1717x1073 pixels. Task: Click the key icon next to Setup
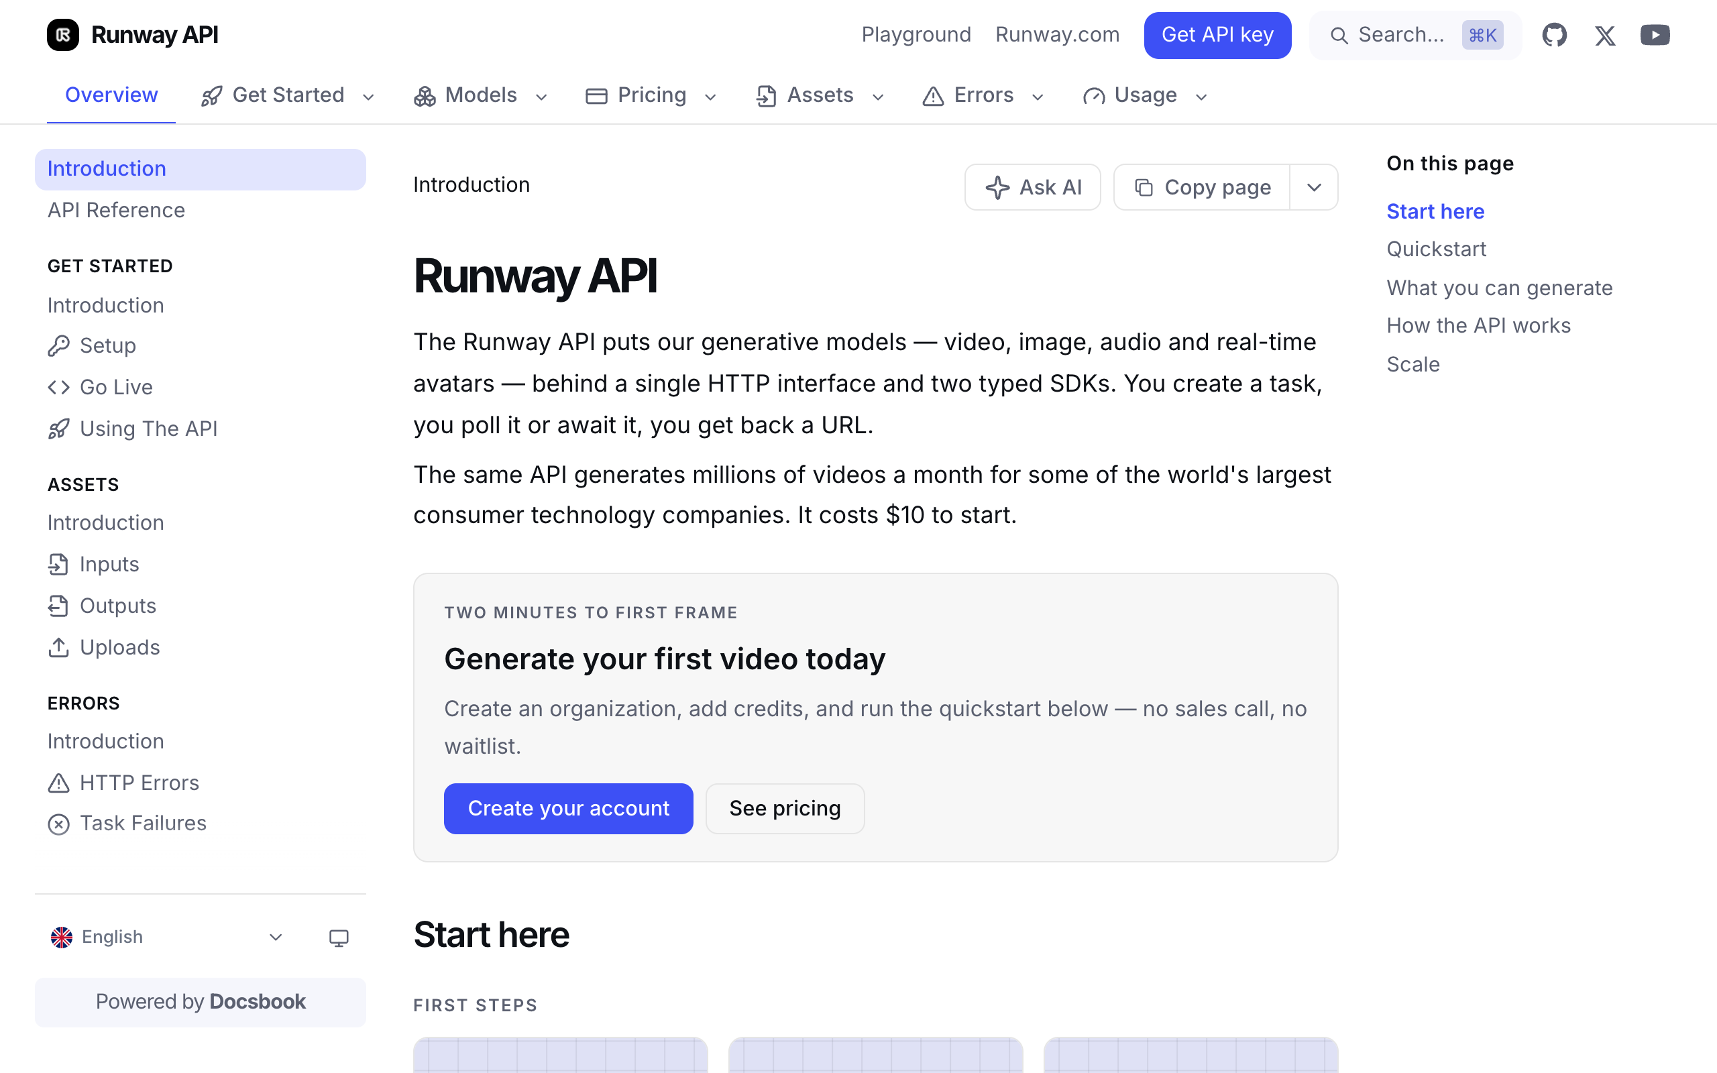[x=58, y=345]
